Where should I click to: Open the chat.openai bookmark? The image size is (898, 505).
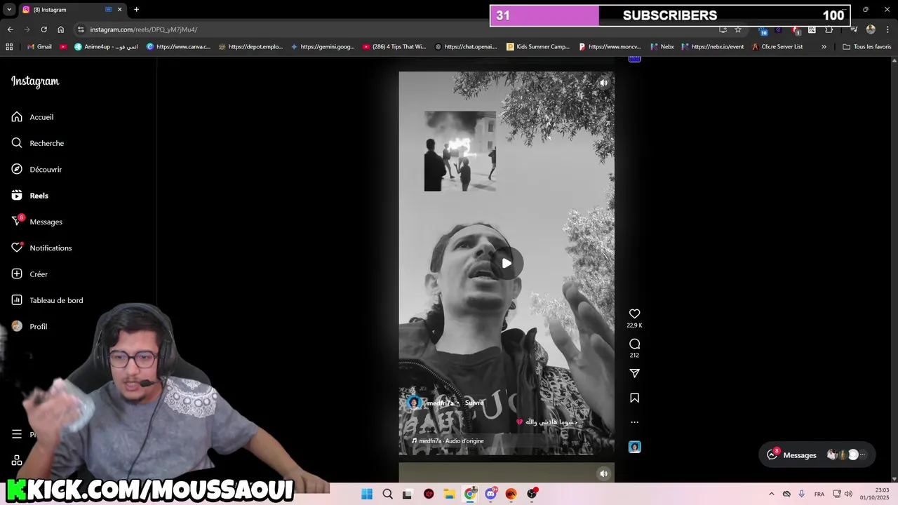click(x=466, y=47)
